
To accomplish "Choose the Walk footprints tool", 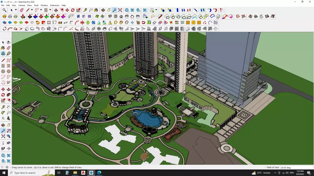I will tap(3, 149).
